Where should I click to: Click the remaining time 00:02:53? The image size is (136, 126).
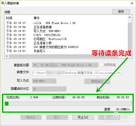(x=123, y=97)
